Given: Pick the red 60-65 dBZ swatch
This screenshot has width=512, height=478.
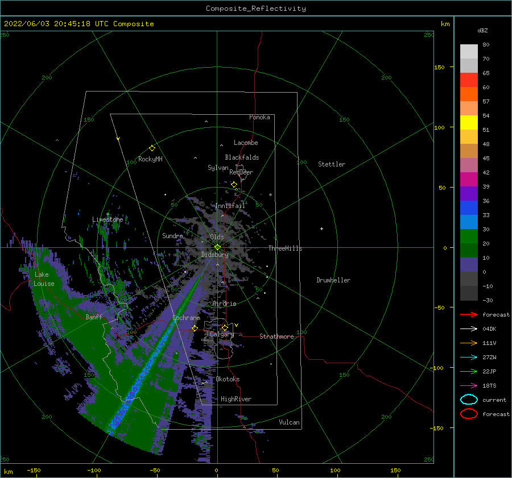Looking at the screenshot, I should [x=469, y=80].
